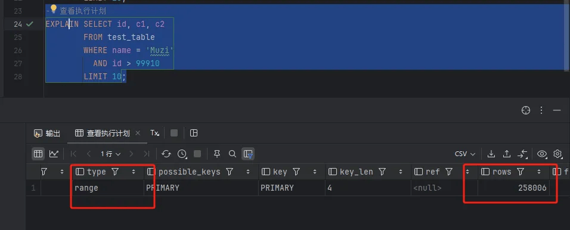
Task: Open filter for the key column
Action: (296, 172)
